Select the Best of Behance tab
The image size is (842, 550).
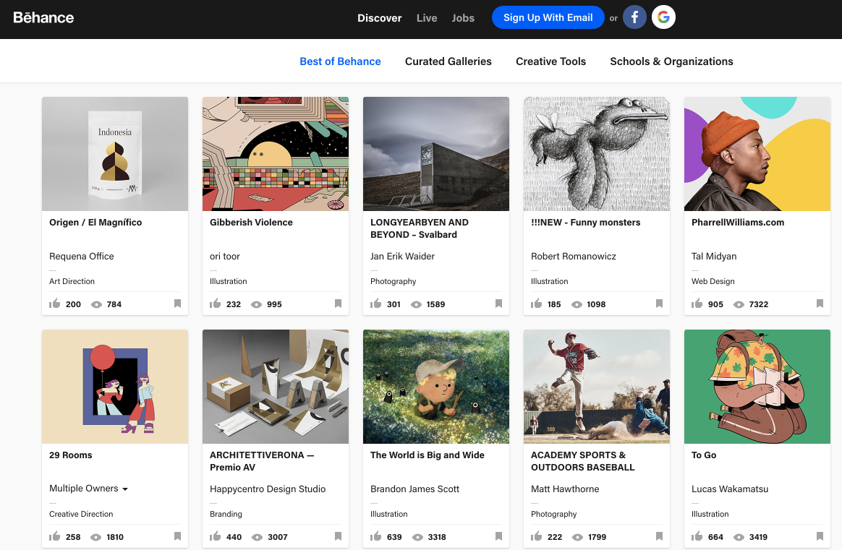341,61
